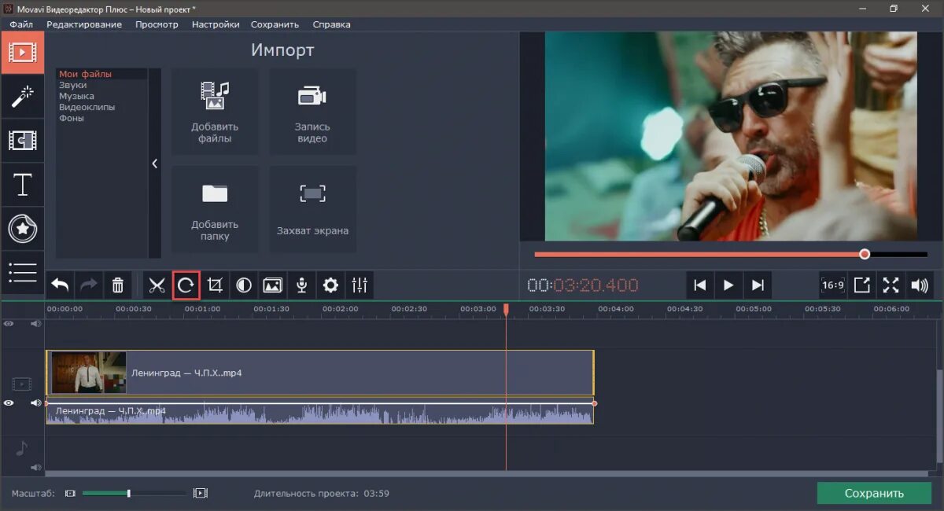Mute the music audio track
The image size is (944, 511).
[35, 467]
